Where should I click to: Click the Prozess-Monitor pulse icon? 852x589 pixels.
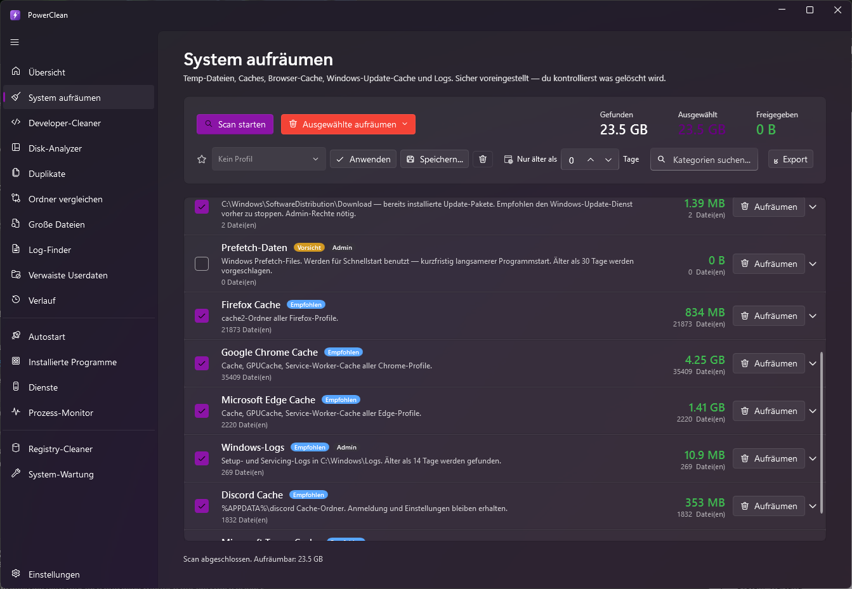pos(16,412)
